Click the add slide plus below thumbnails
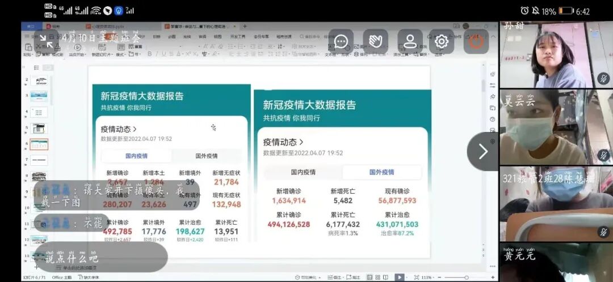Image resolution: width=613 pixels, height=282 pixels. coord(36,267)
